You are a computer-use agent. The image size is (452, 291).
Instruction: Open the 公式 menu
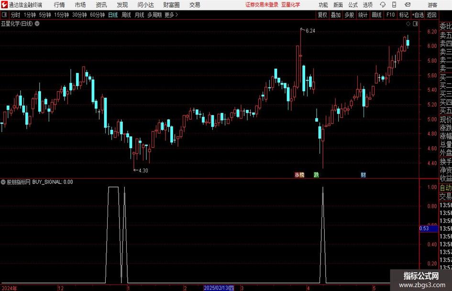[353, 5]
